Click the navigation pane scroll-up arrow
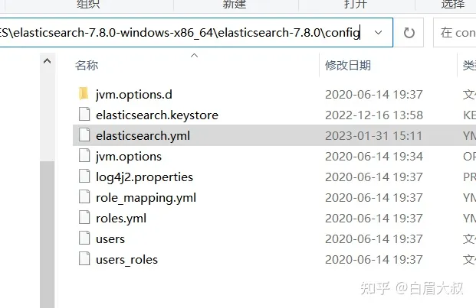476x308 pixels. pos(47,61)
